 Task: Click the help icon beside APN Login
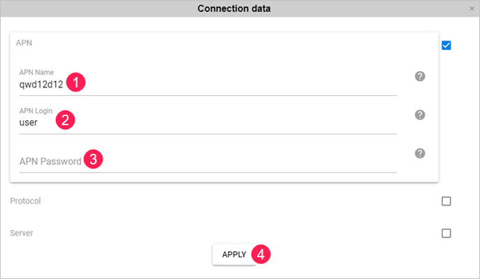420,115
